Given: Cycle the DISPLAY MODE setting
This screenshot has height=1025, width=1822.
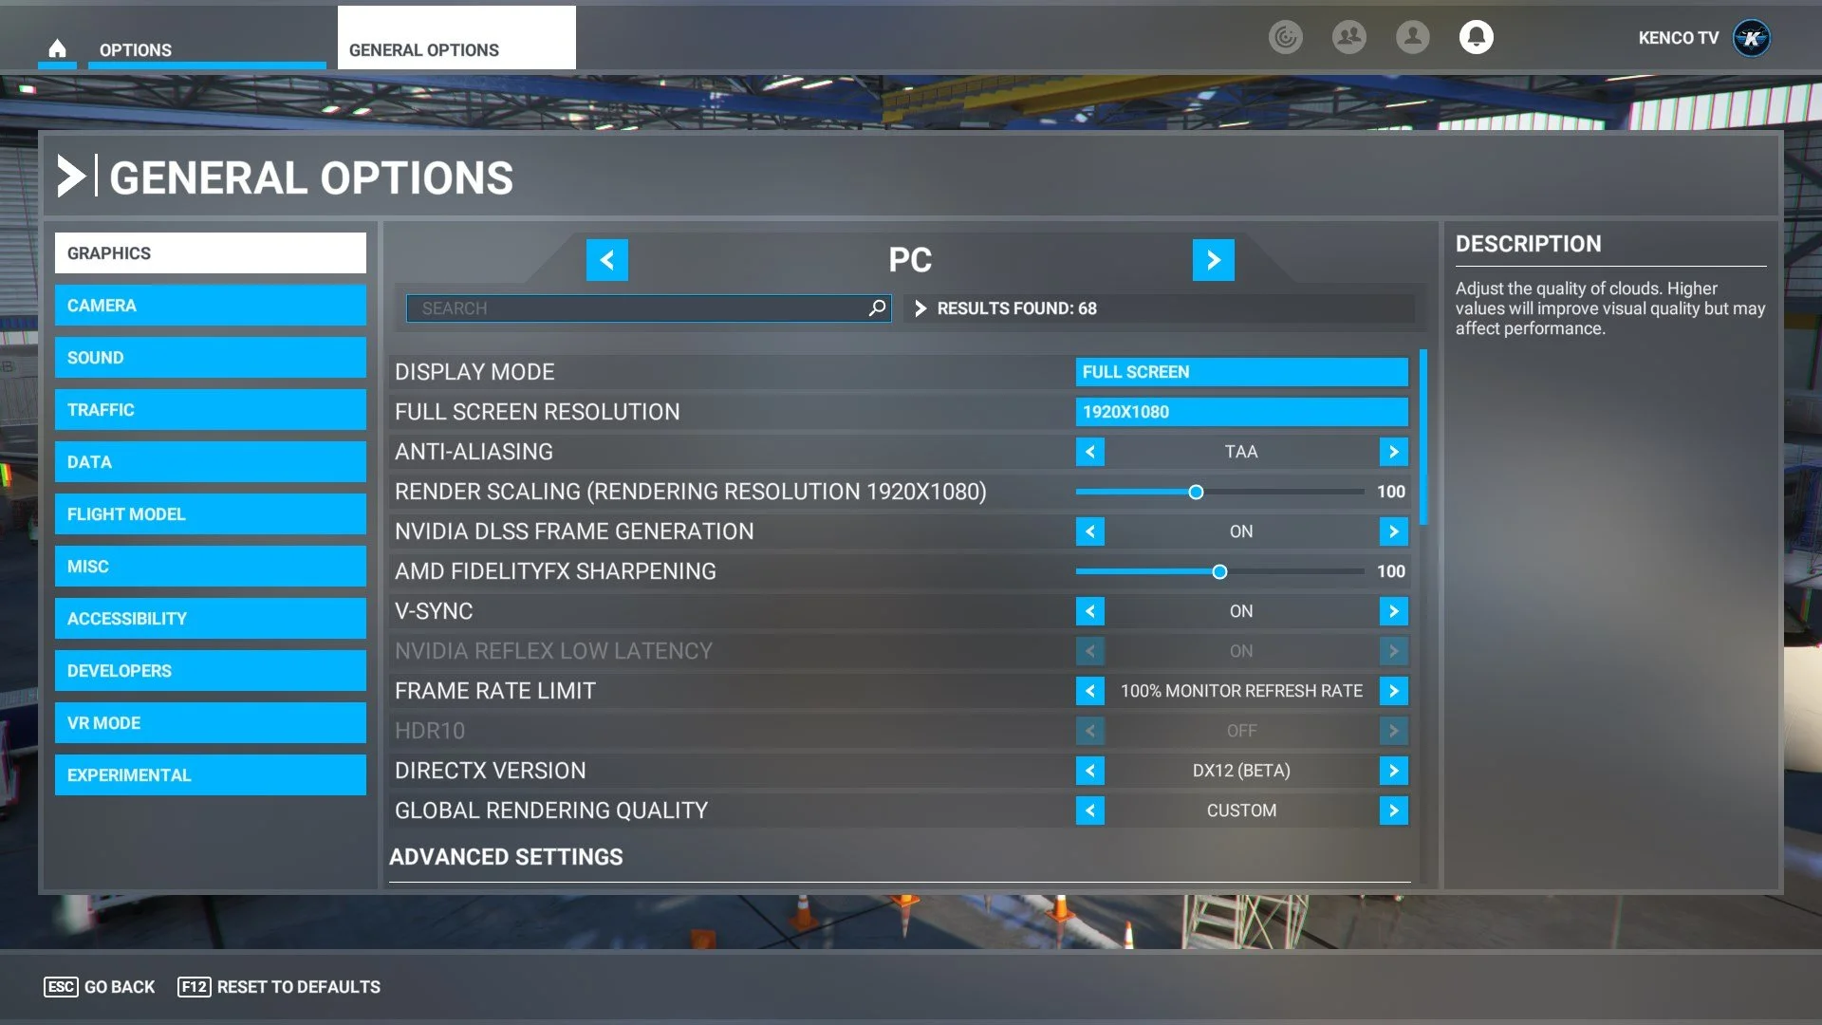Looking at the screenshot, I should point(1241,371).
